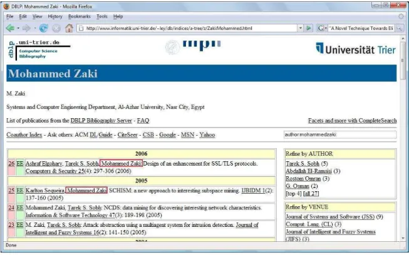This screenshot has width=409, height=255.
Task: Open the address bar URL history dropdown
Action: pyautogui.click(x=301, y=28)
